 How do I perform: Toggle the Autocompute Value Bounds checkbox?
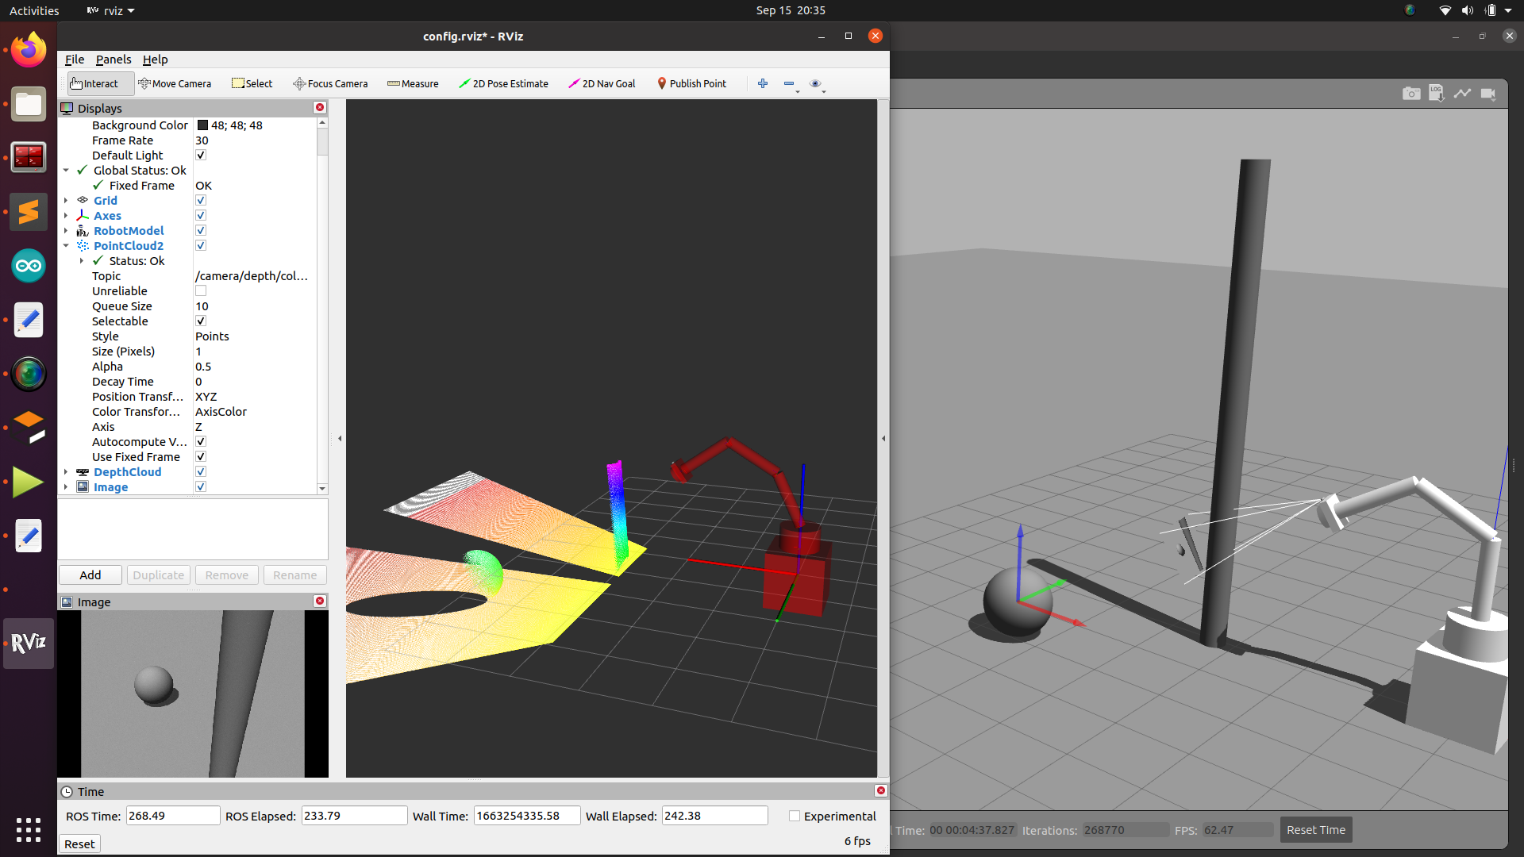201,442
